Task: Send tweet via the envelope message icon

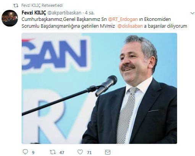Action: [108, 152]
